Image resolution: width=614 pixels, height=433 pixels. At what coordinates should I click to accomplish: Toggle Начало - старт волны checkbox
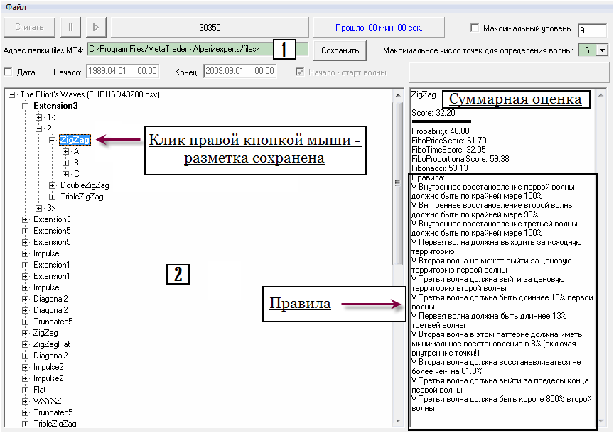(300, 72)
